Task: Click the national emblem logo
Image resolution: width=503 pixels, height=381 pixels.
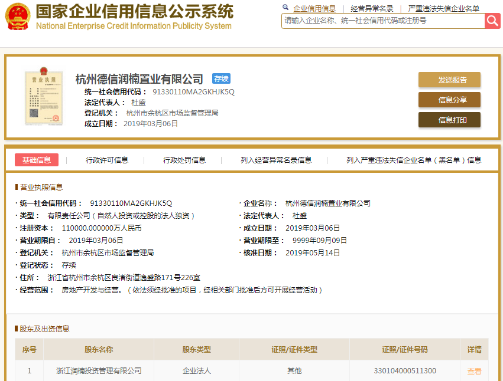Action: (x=18, y=16)
